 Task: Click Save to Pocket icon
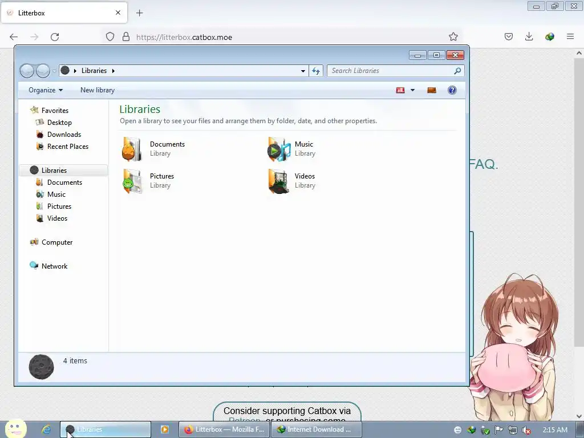click(509, 36)
